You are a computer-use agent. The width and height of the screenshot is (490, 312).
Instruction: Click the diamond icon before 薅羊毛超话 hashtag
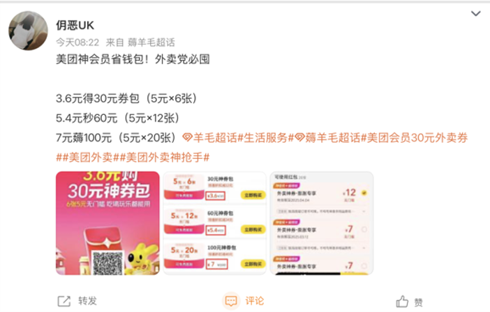pyautogui.click(x=299, y=137)
